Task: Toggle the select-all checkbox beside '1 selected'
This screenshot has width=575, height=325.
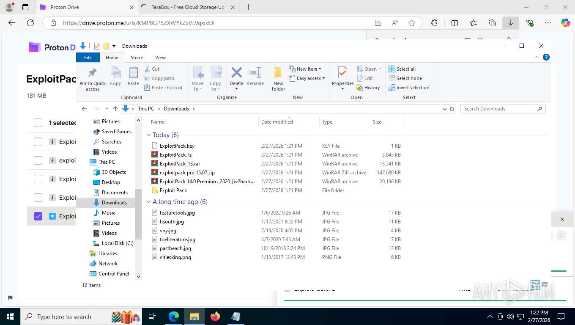Action: point(38,123)
